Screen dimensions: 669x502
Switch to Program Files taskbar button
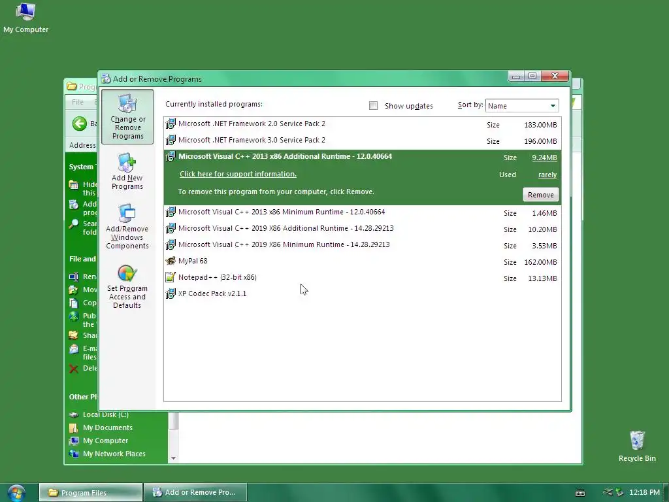point(91,493)
